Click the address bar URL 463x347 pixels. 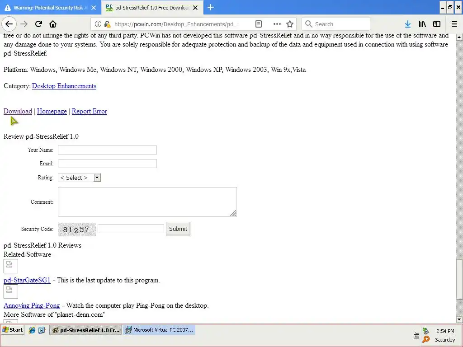click(176, 24)
